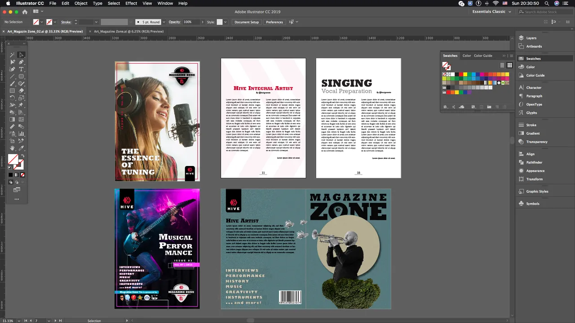Select the Direct Selection tool
Image resolution: width=575 pixels, height=323 pixels.
click(x=12, y=62)
